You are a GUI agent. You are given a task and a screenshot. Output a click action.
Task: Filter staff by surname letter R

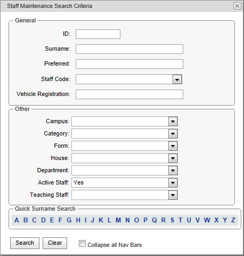point(164,220)
